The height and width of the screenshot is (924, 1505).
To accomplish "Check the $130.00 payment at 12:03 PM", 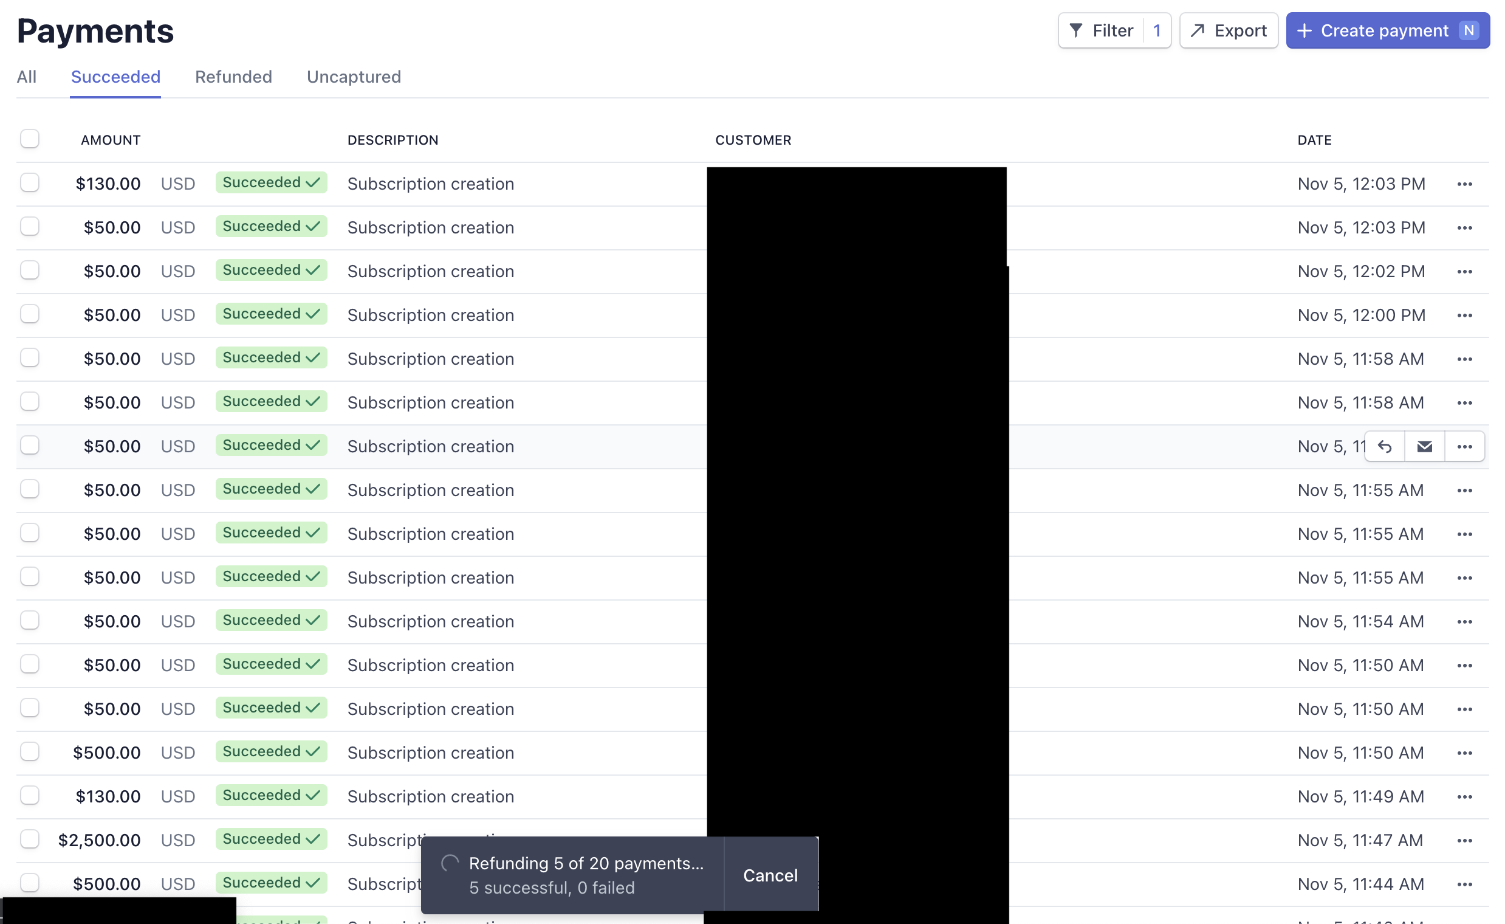I will point(29,183).
